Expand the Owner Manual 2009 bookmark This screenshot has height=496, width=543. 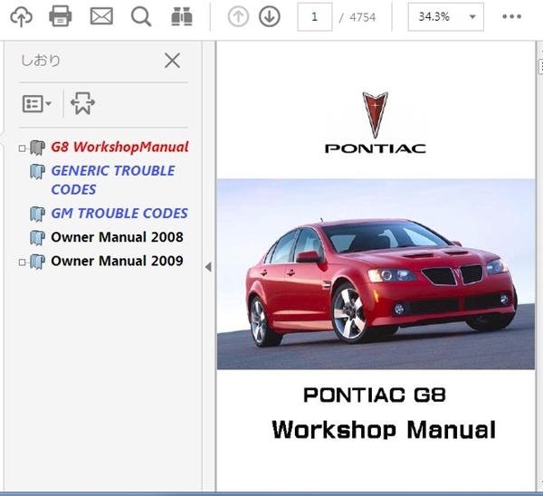click(22, 262)
